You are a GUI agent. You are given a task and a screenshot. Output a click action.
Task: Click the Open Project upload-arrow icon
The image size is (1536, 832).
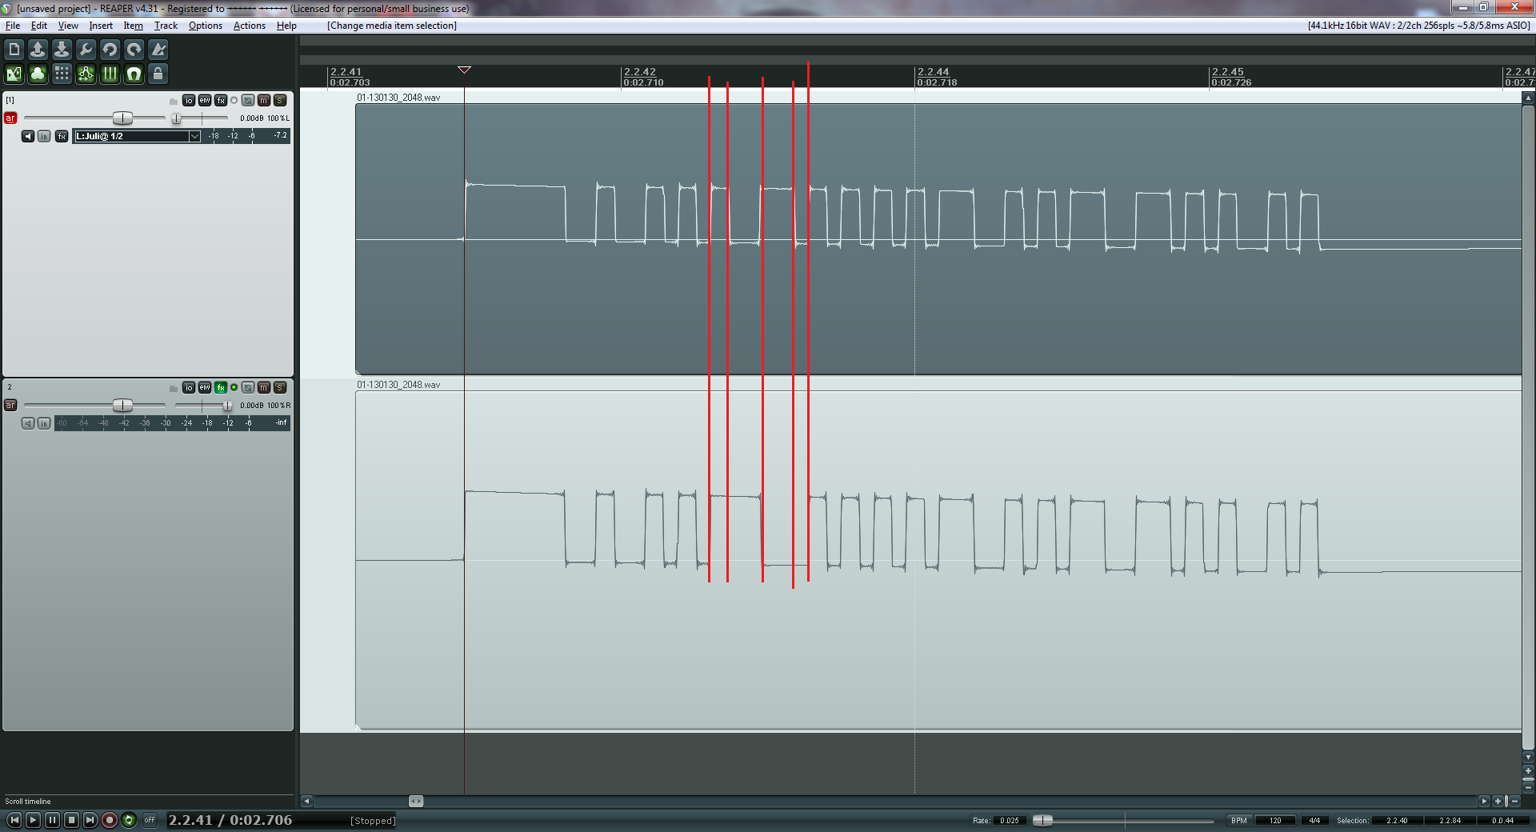[x=38, y=50]
